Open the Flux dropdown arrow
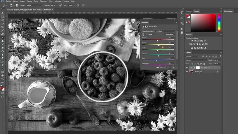Screen dimensions: 238x134 74,5
